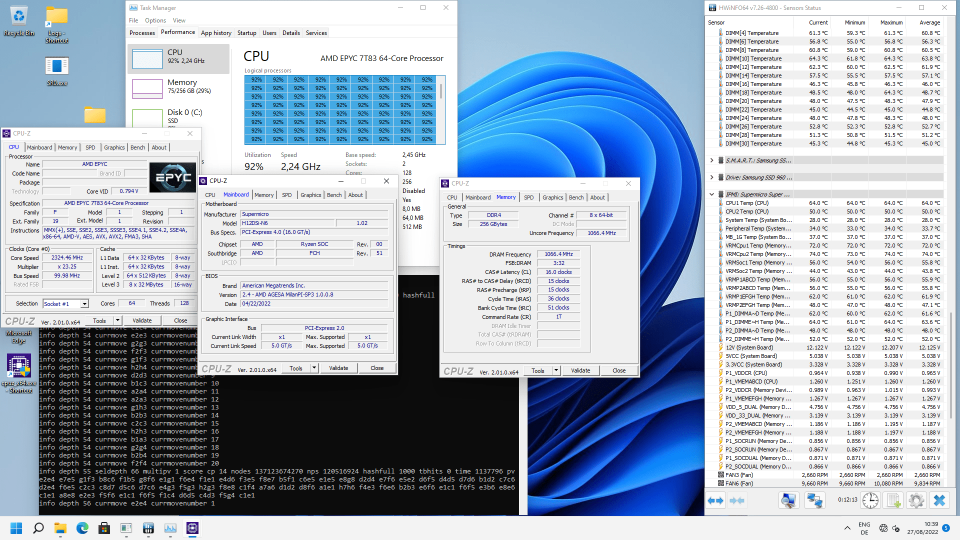Image resolution: width=960 pixels, height=540 pixels.
Task: Switch to HWiNFO taskbar icon
Action: (x=148, y=528)
